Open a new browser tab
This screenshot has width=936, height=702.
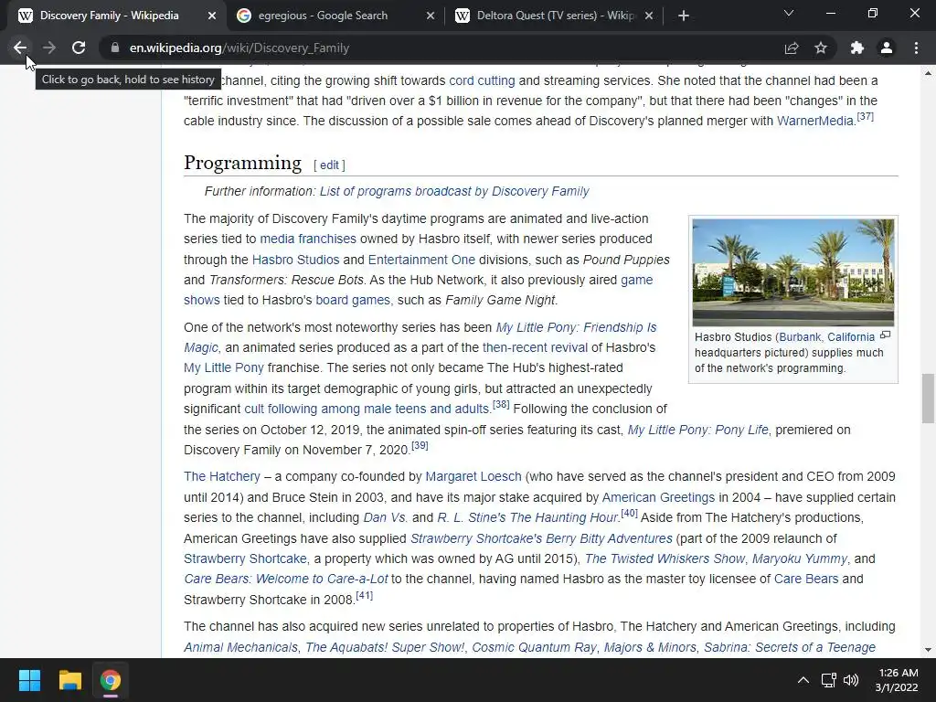(x=684, y=16)
